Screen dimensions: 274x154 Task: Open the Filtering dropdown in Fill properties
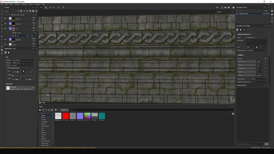24,63
